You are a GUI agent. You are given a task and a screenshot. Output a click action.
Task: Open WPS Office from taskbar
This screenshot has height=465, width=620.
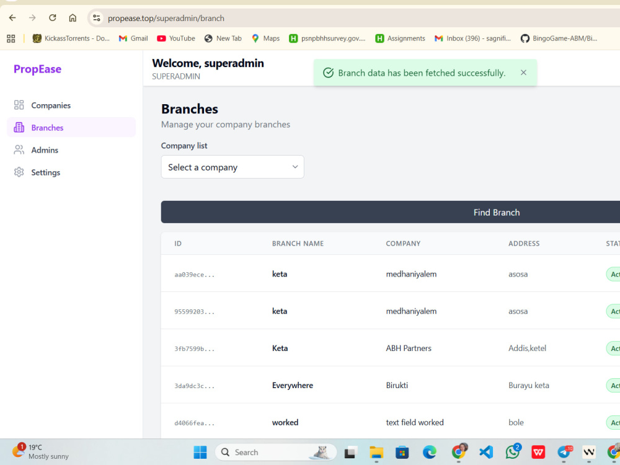coord(538,452)
